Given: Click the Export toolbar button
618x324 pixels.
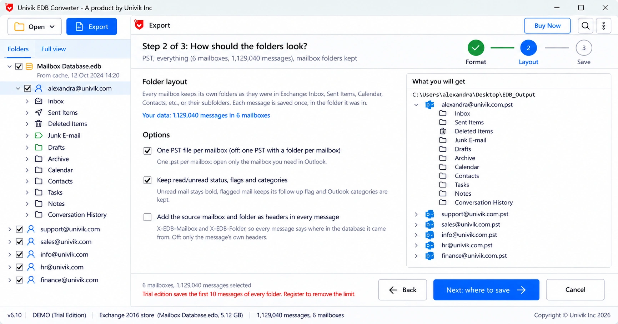Looking at the screenshot, I should 92,27.
